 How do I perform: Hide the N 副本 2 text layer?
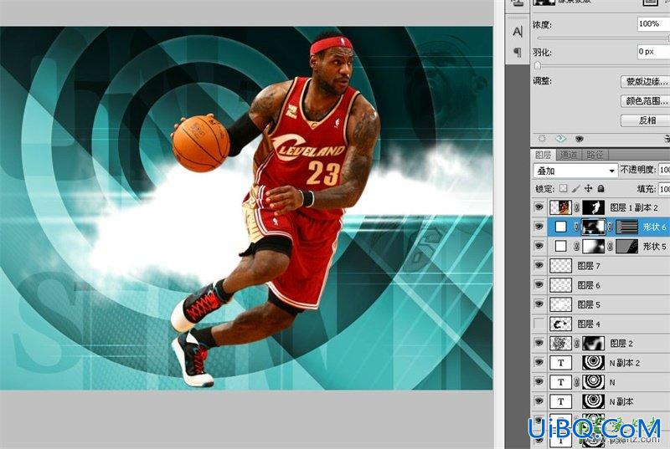(539, 362)
